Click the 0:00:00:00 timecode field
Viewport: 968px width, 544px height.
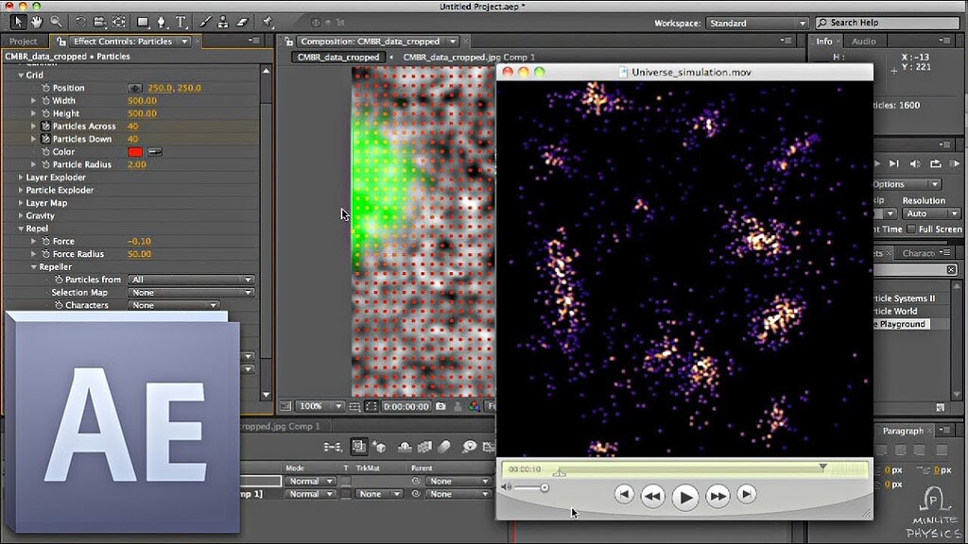[406, 406]
